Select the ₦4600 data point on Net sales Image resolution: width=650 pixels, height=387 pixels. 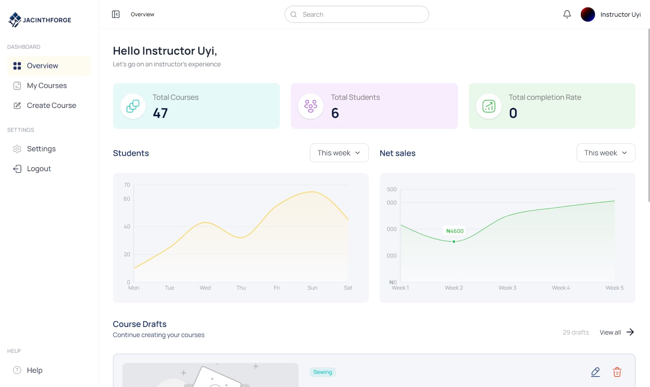[x=454, y=242]
